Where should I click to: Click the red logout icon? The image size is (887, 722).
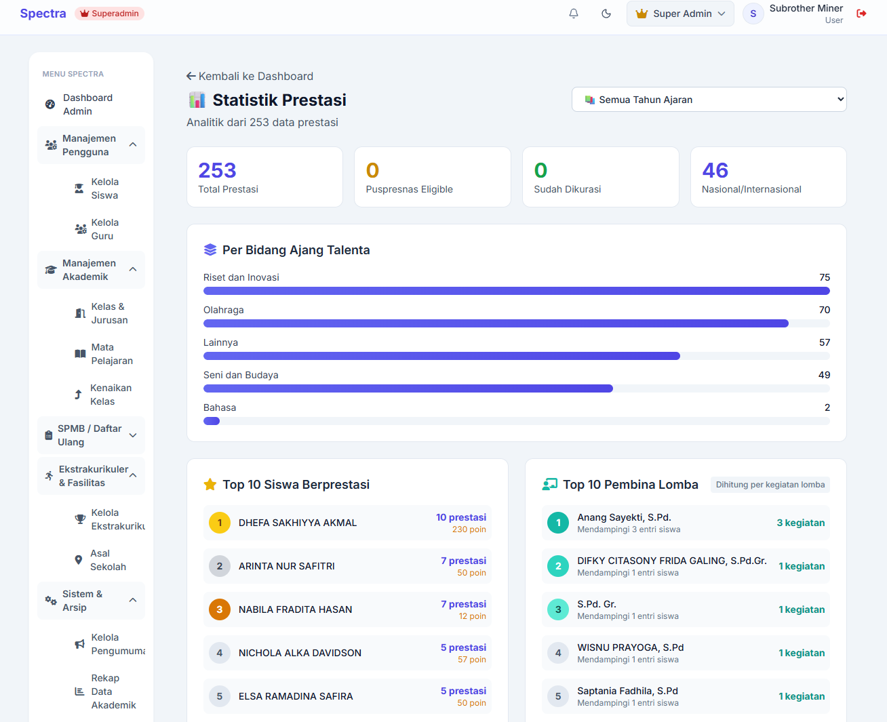click(862, 14)
